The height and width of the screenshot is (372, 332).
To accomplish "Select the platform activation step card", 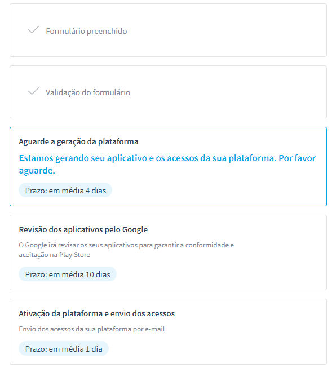I will (168, 331).
